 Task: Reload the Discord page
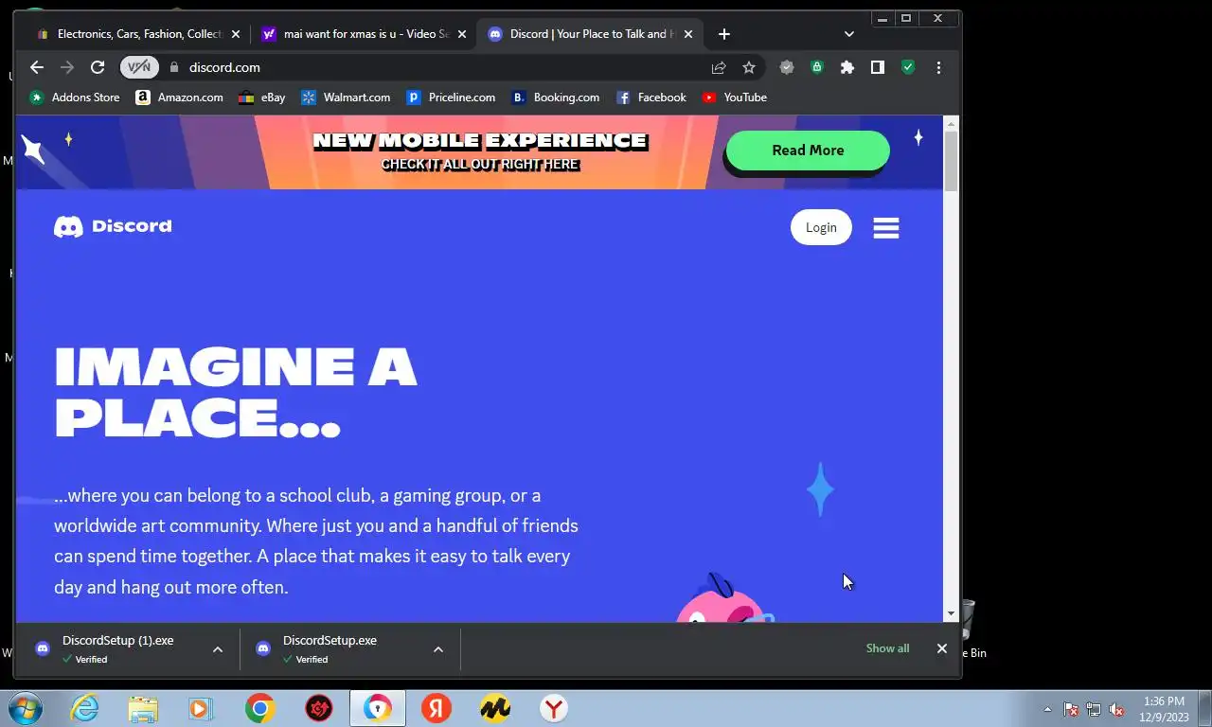(98, 67)
